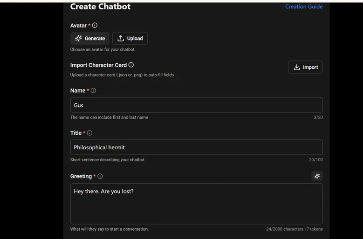
Task: Click the sparkle AI-generate icon for Greeting
Action: click(317, 176)
